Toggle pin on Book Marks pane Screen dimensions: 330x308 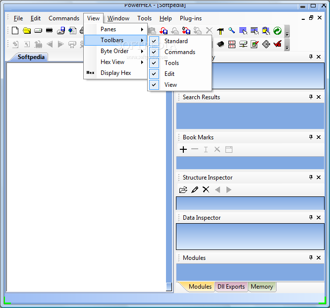[x=311, y=137]
